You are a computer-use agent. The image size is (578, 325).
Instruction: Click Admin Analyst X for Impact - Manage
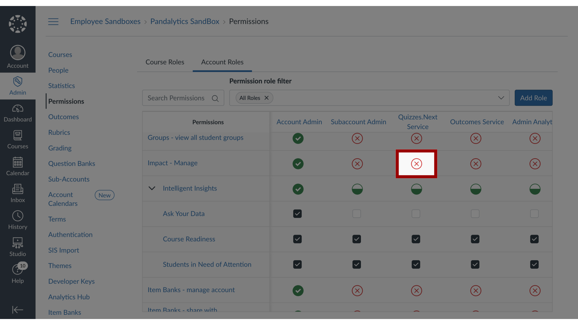535,164
